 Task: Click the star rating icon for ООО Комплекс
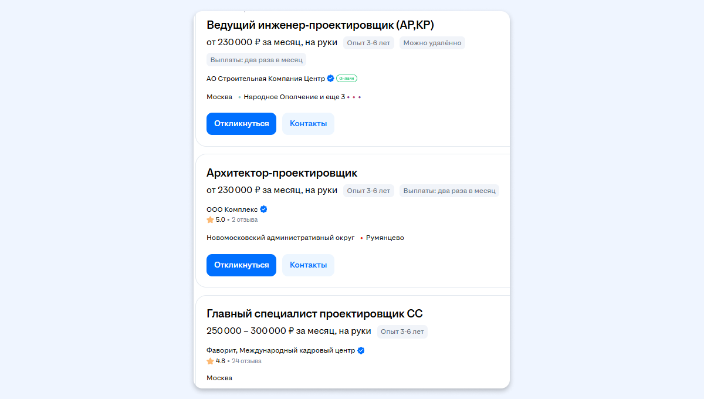(x=210, y=220)
